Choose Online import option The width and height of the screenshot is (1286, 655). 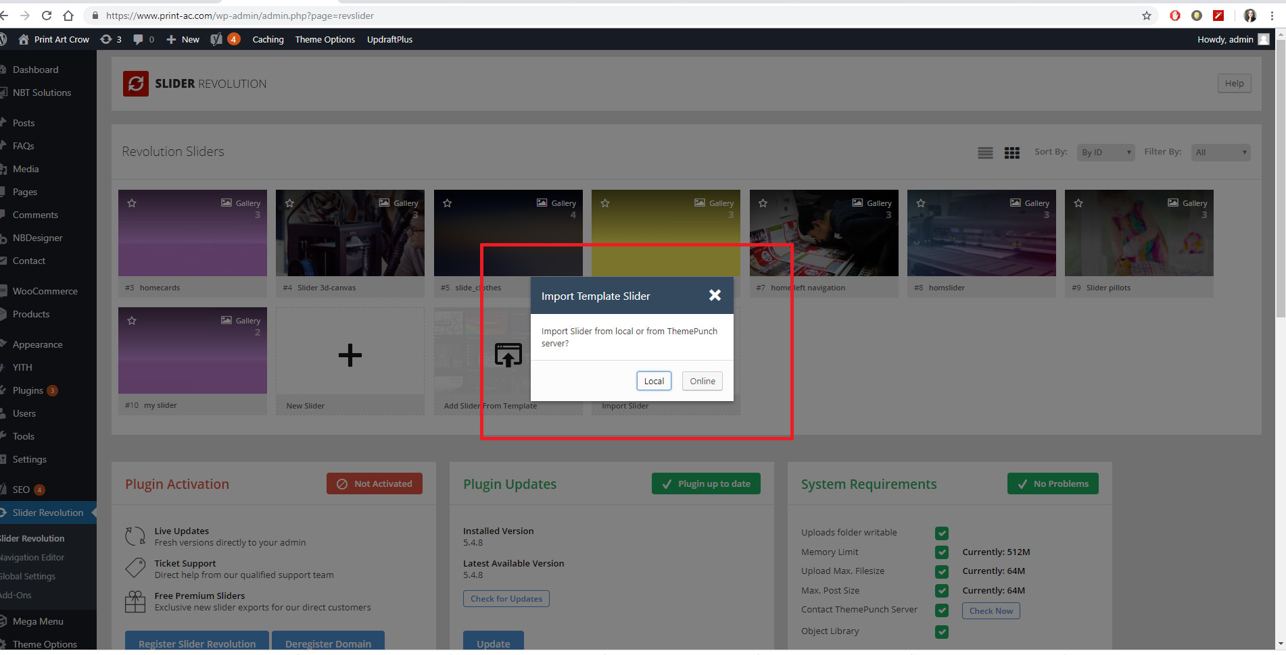click(x=702, y=381)
